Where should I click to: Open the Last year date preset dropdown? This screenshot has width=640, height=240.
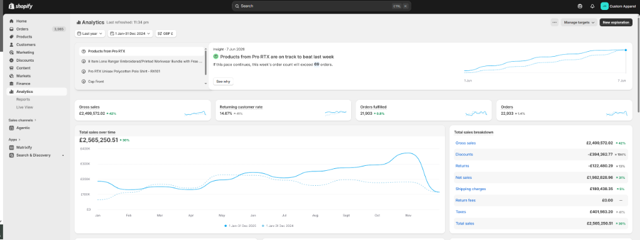click(90, 34)
